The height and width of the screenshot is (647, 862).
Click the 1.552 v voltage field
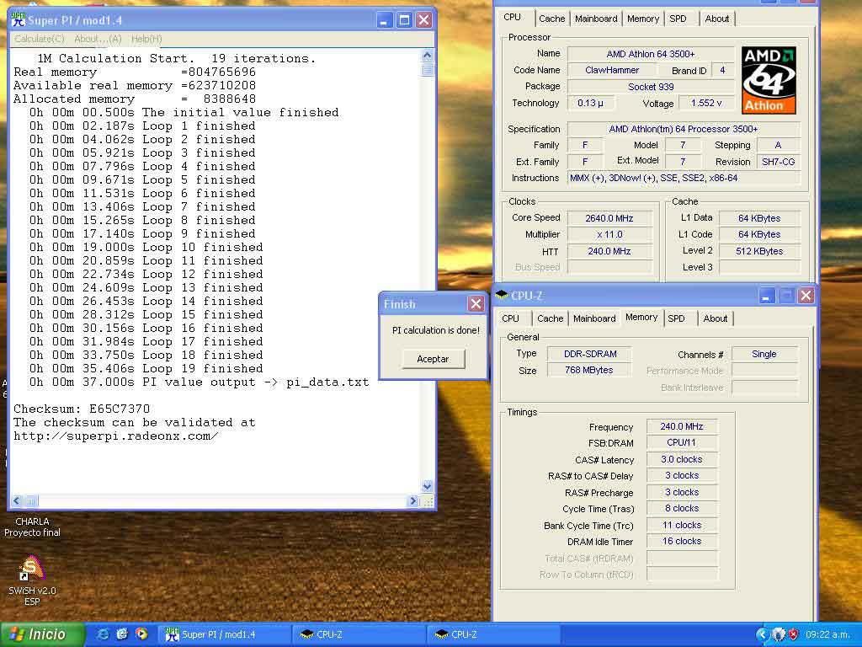point(706,103)
